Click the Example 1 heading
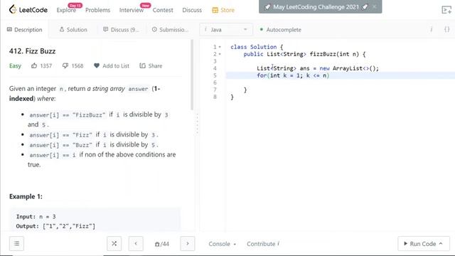The width and height of the screenshot is (455, 256). 26,196
